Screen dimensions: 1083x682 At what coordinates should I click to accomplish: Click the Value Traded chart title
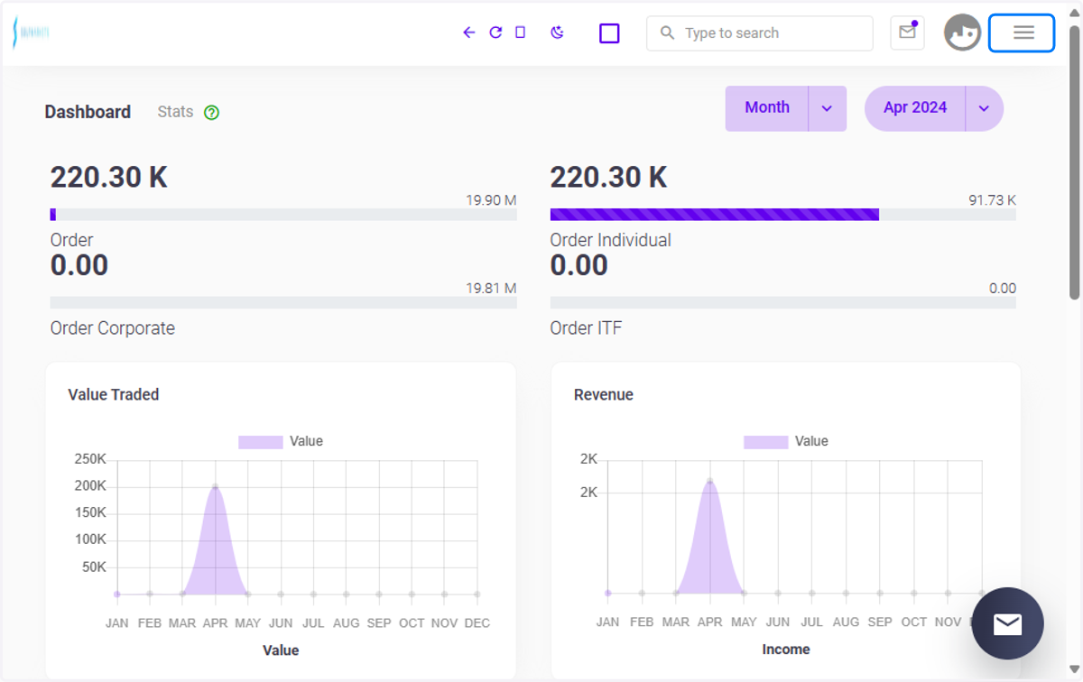click(114, 394)
